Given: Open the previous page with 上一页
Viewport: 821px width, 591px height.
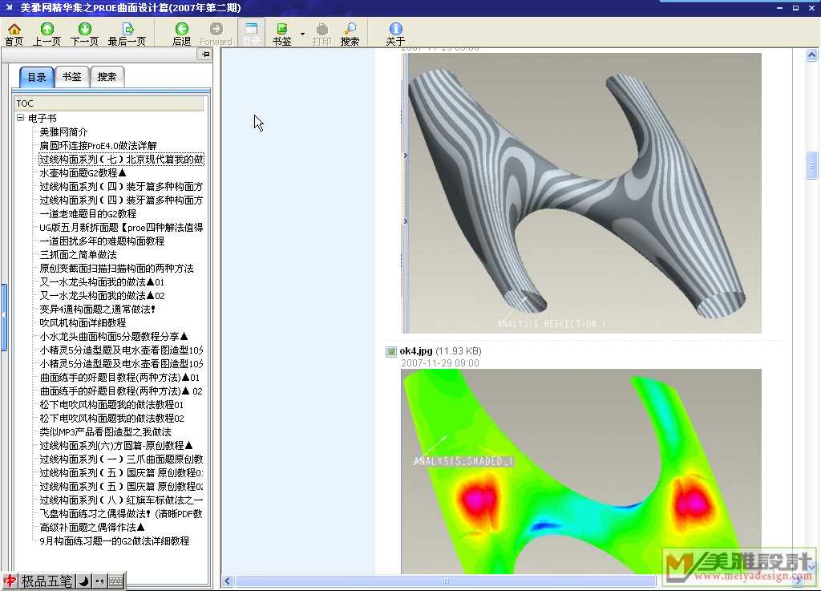Looking at the screenshot, I should [47, 34].
